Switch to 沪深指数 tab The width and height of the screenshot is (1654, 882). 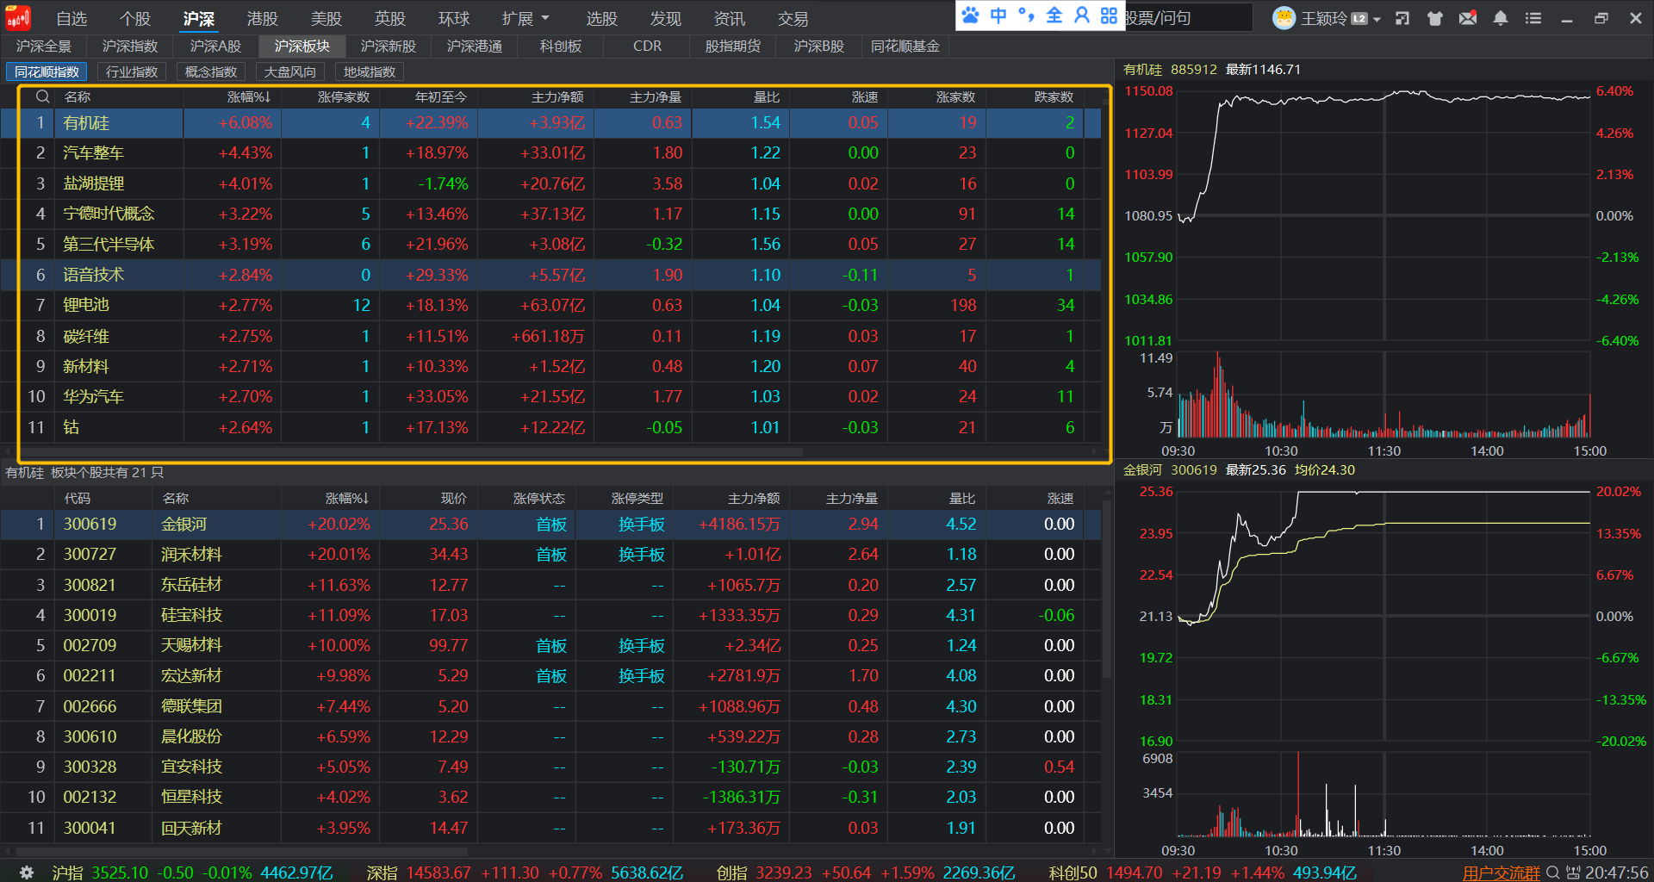click(x=130, y=47)
